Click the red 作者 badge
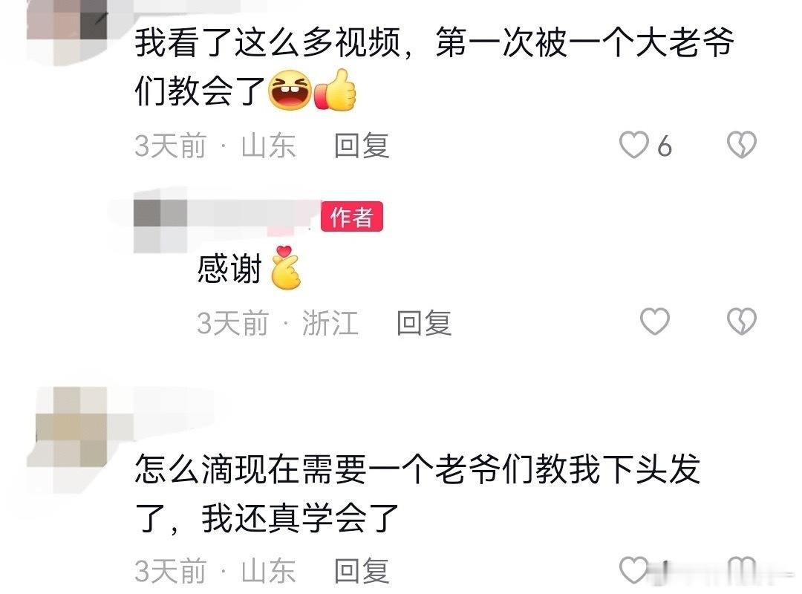802x594 pixels. pos(352,216)
